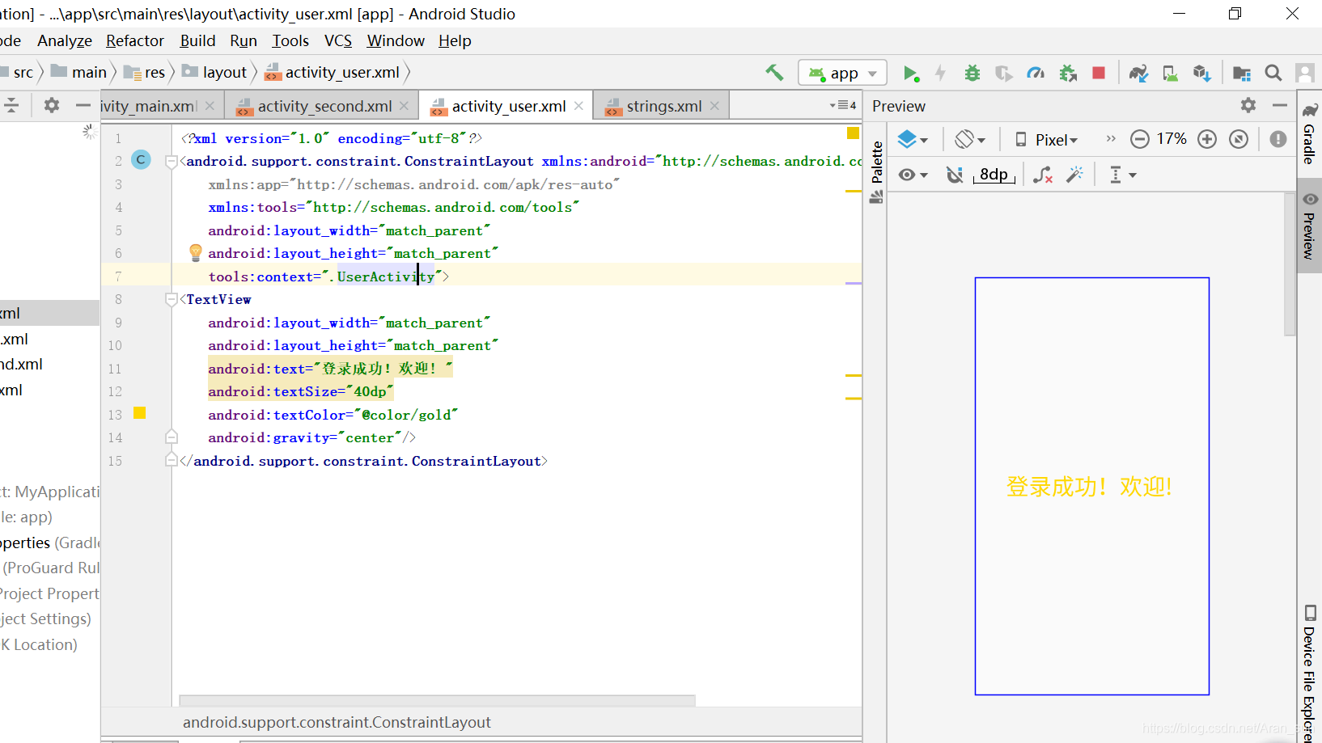Open the app run configuration dropdown

(x=843, y=74)
